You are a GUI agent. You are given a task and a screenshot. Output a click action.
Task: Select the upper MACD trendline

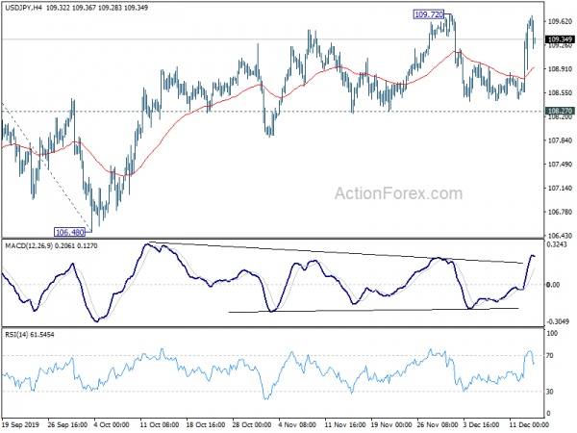coord(336,252)
